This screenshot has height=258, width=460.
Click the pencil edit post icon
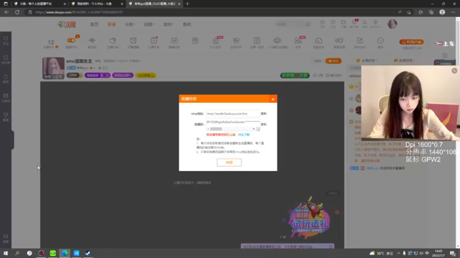360,41
